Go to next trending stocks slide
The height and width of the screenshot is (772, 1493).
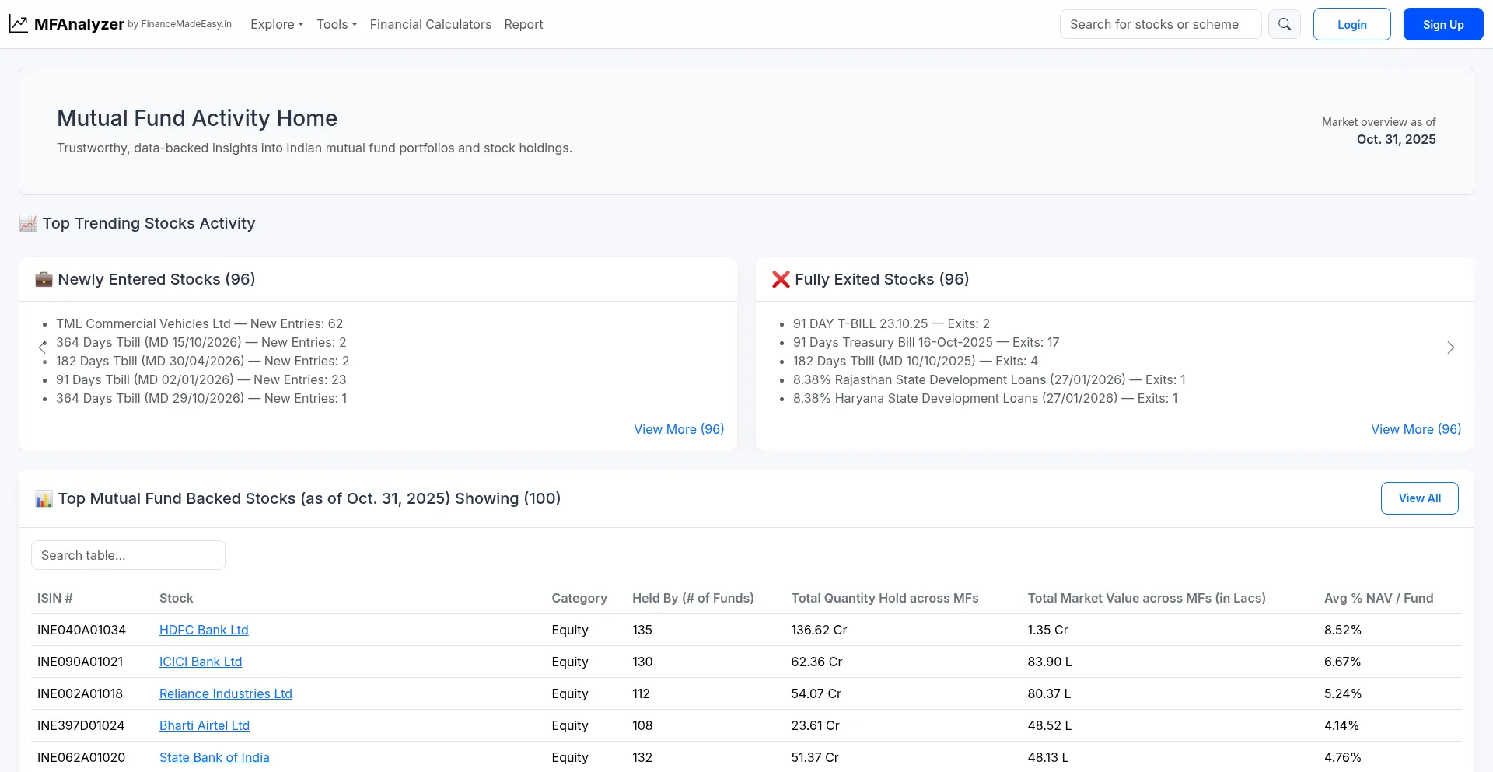[1450, 348]
